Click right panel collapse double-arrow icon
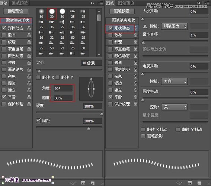 [x=199, y=3]
